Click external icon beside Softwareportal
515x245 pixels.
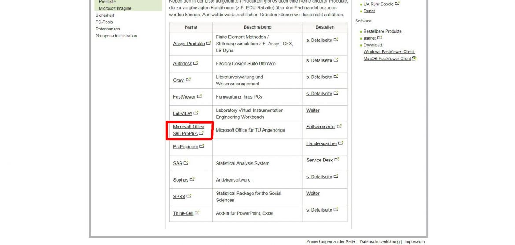point(339,126)
